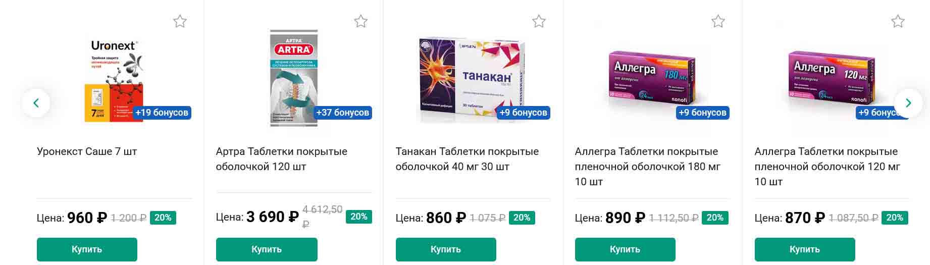Click the +37 бонусов badge on Артра
Image resolution: width=930 pixels, height=265 pixels.
[343, 113]
